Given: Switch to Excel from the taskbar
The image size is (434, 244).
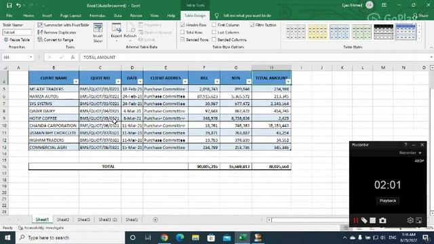Looking at the screenshot, I should coord(243,238).
